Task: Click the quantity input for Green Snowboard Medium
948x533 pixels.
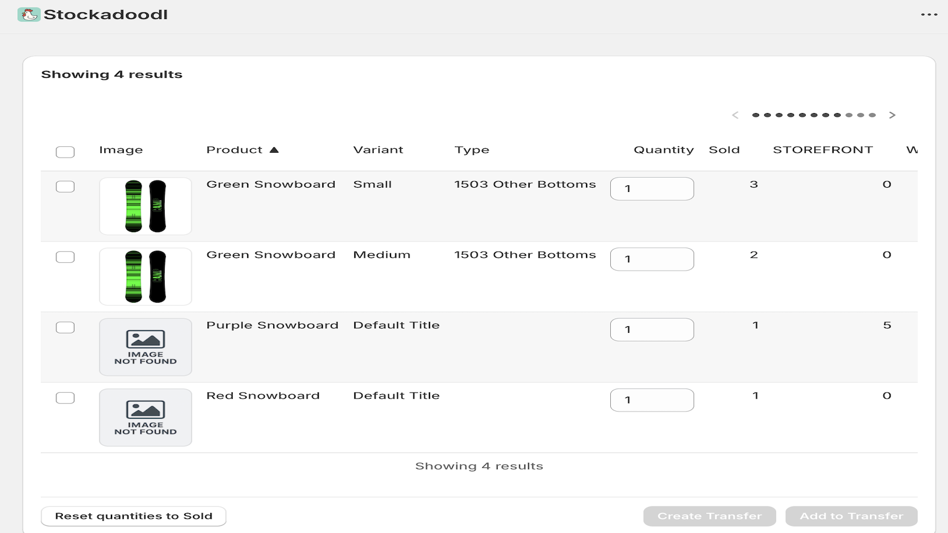Action: [x=652, y=259]
